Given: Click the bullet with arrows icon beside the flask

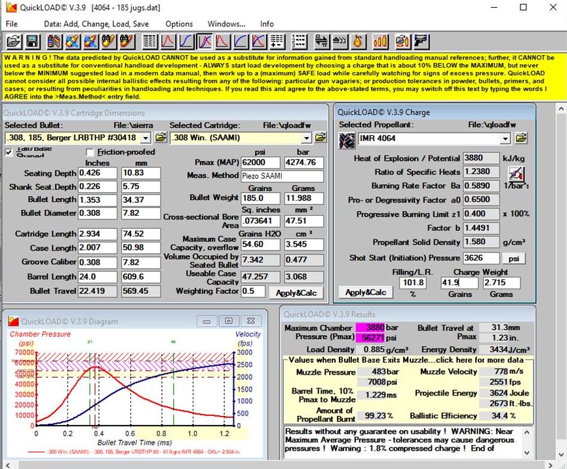Looking at the screenshot, I should pos(340,41).
